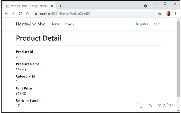Click the vertical scrollbar thumb
Screen dimensions: 181x113
coord(178,59)
